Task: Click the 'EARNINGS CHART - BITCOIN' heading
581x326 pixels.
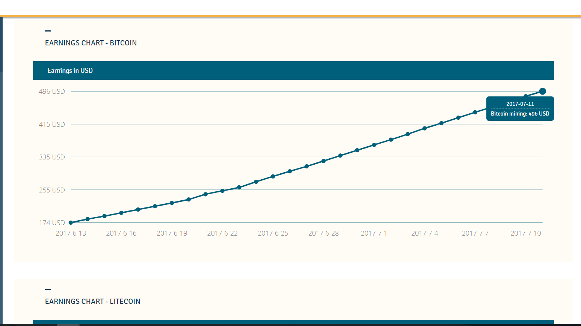Action: (91, 43)
